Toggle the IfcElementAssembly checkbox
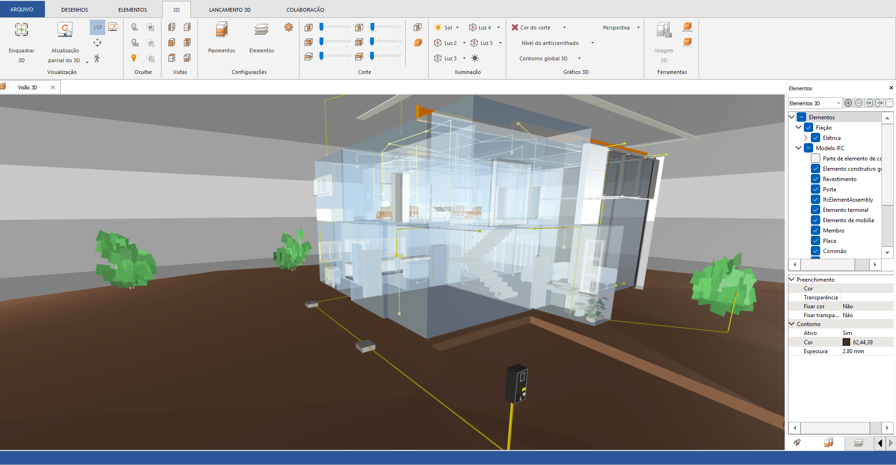This screenshot has width=896, height=465. click(816, 199)
